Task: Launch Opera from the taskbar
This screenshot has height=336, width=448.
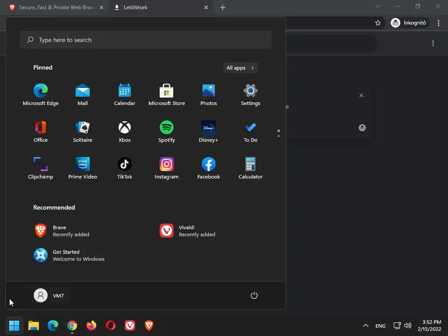Action: tap(111, 325)
